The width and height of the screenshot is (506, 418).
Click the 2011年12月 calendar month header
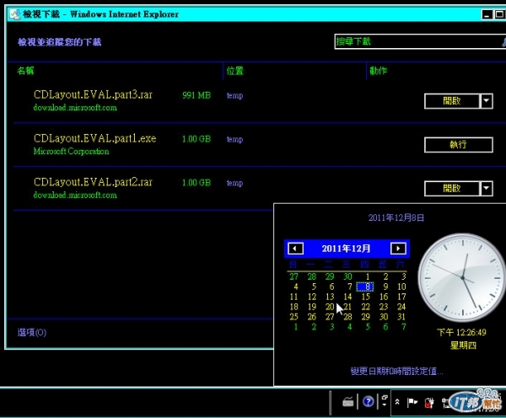[x=346, y=249]
